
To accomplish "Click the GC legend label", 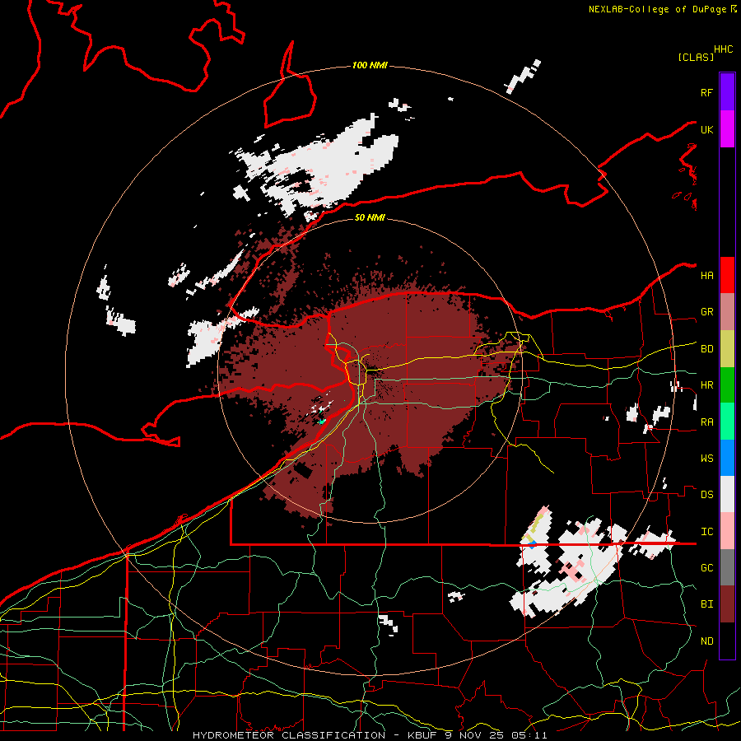I will coord(706,568).
